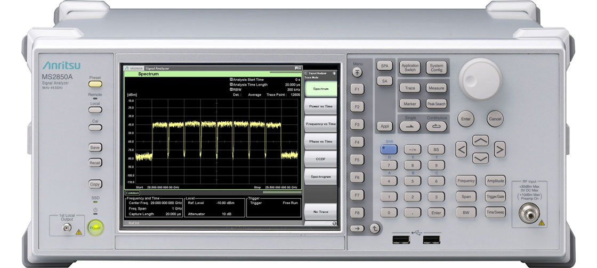The height and width of the screenshot is (268, 597).
Task: Click the Center Freq. value field
Action: pos(163,203)
